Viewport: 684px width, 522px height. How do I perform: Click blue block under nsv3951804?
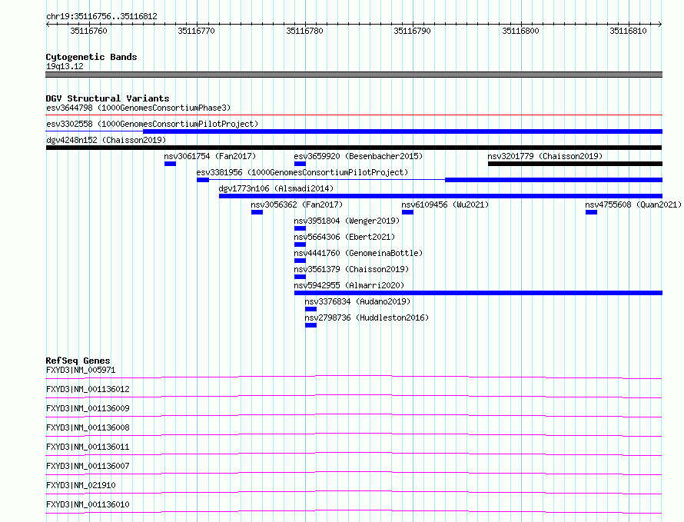click(x=300, y=228)
